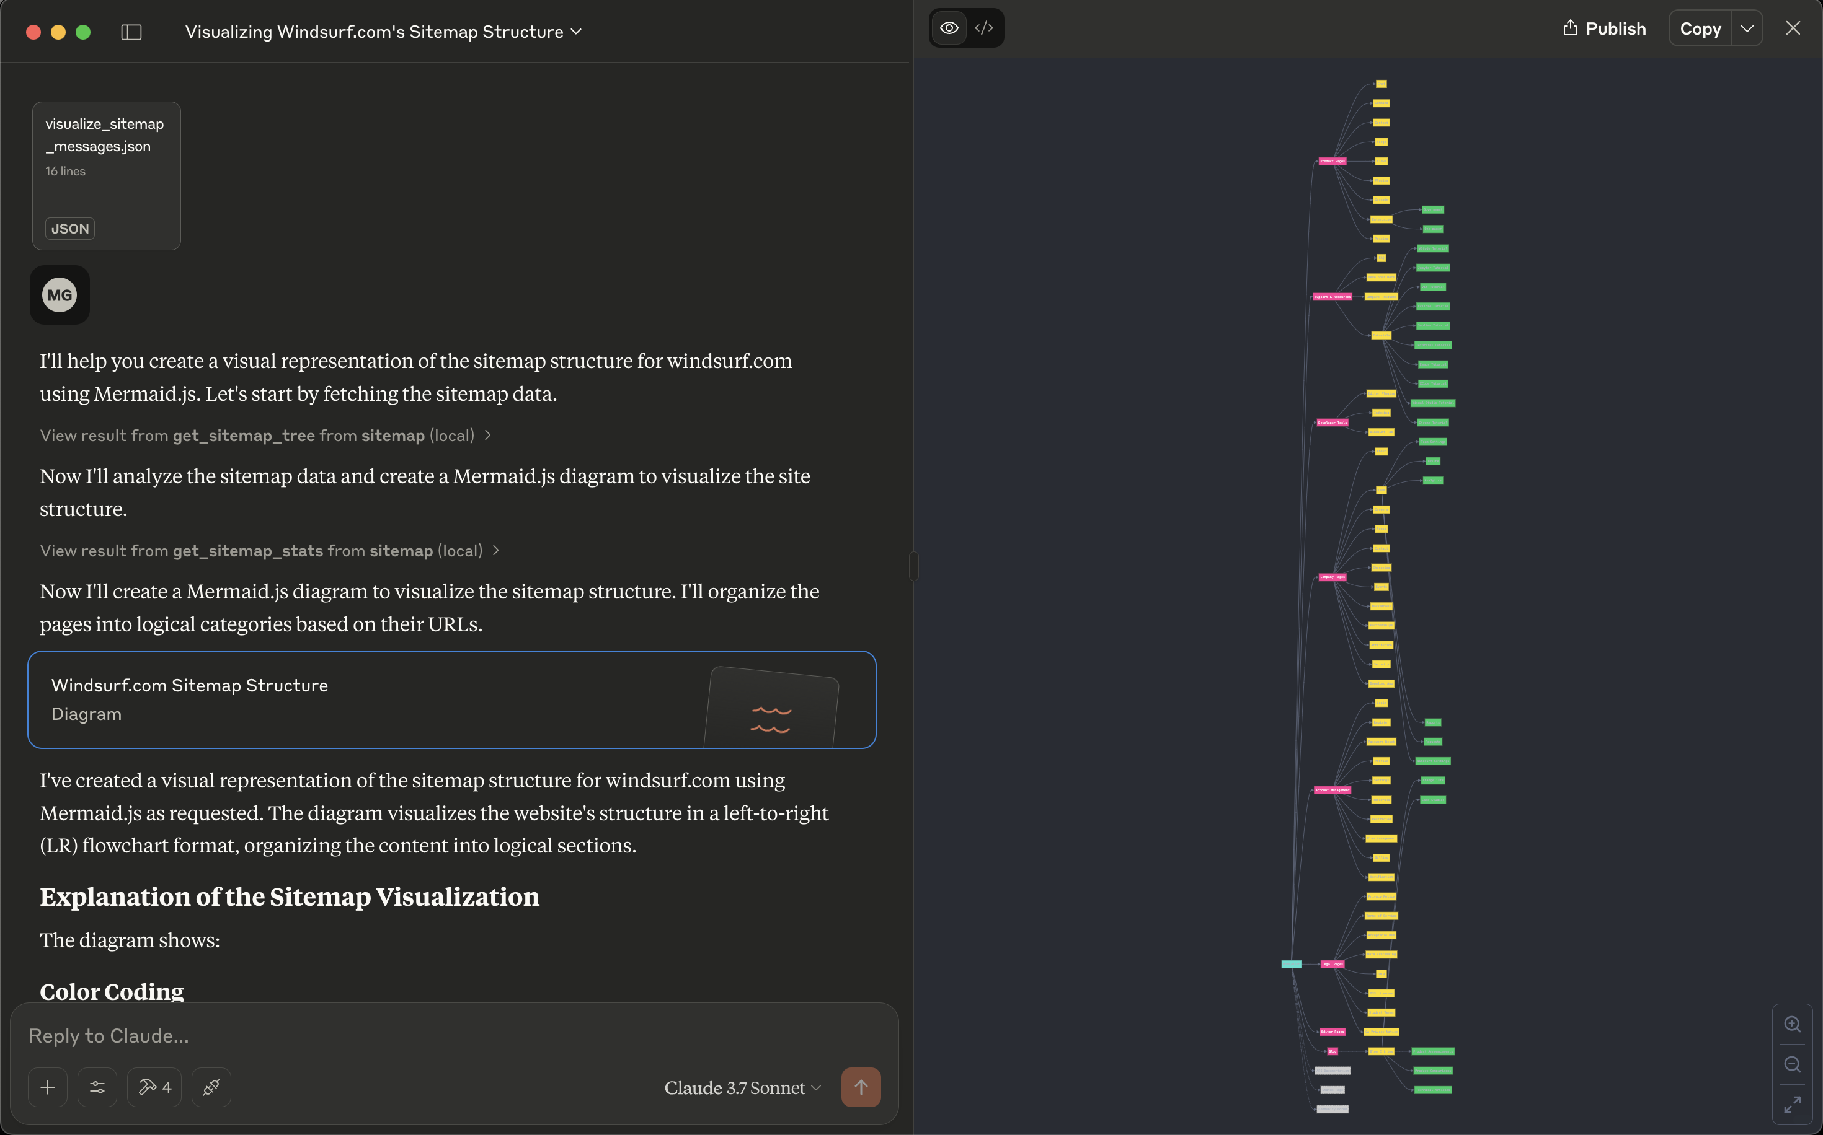This screenshot has height=1135, width=1823.
Task: Click the yellow Terms of Service node
Action: pyautogui.click(x=1382, y=916)
